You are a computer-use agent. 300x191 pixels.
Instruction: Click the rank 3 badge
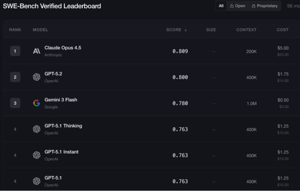[x=15, y=103]
